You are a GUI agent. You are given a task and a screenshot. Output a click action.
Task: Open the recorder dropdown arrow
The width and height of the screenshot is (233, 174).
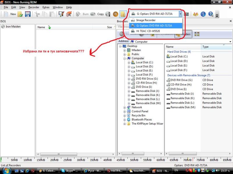point(180,14)
